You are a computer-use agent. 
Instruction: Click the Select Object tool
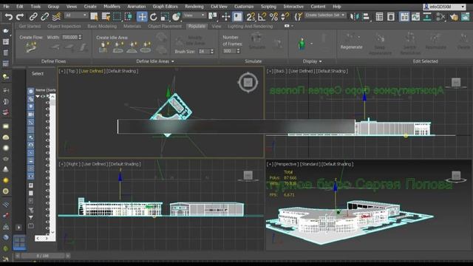coord(94,16)
